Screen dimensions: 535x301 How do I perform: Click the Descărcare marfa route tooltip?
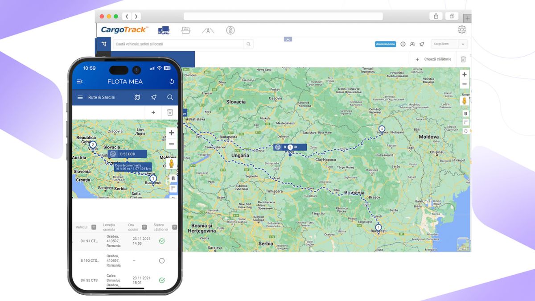tap(133, 167)
